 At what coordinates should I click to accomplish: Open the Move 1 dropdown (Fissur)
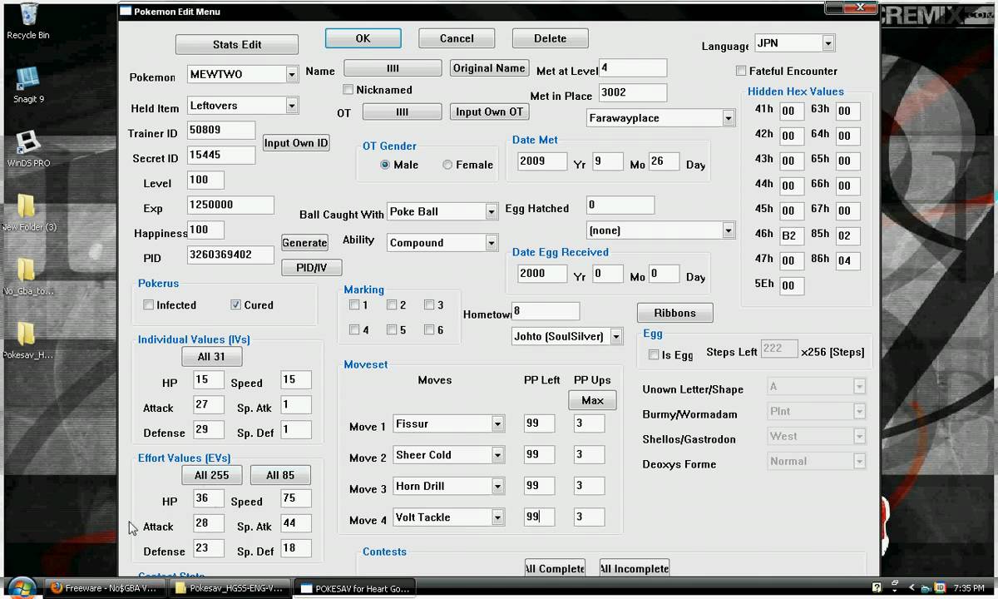click(x=497, y=423)
